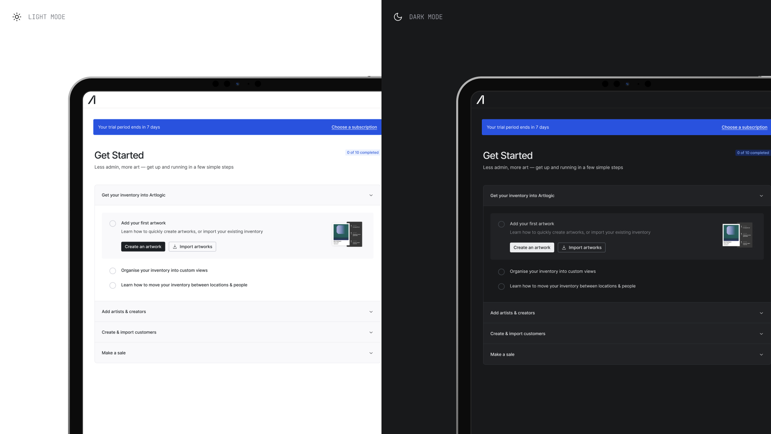Expand 'Add artists & creators' chevron in dark mode

point(761,313)
